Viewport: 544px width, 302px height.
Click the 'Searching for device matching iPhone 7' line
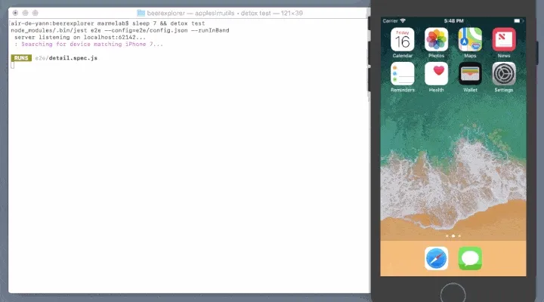coord(88,44)
